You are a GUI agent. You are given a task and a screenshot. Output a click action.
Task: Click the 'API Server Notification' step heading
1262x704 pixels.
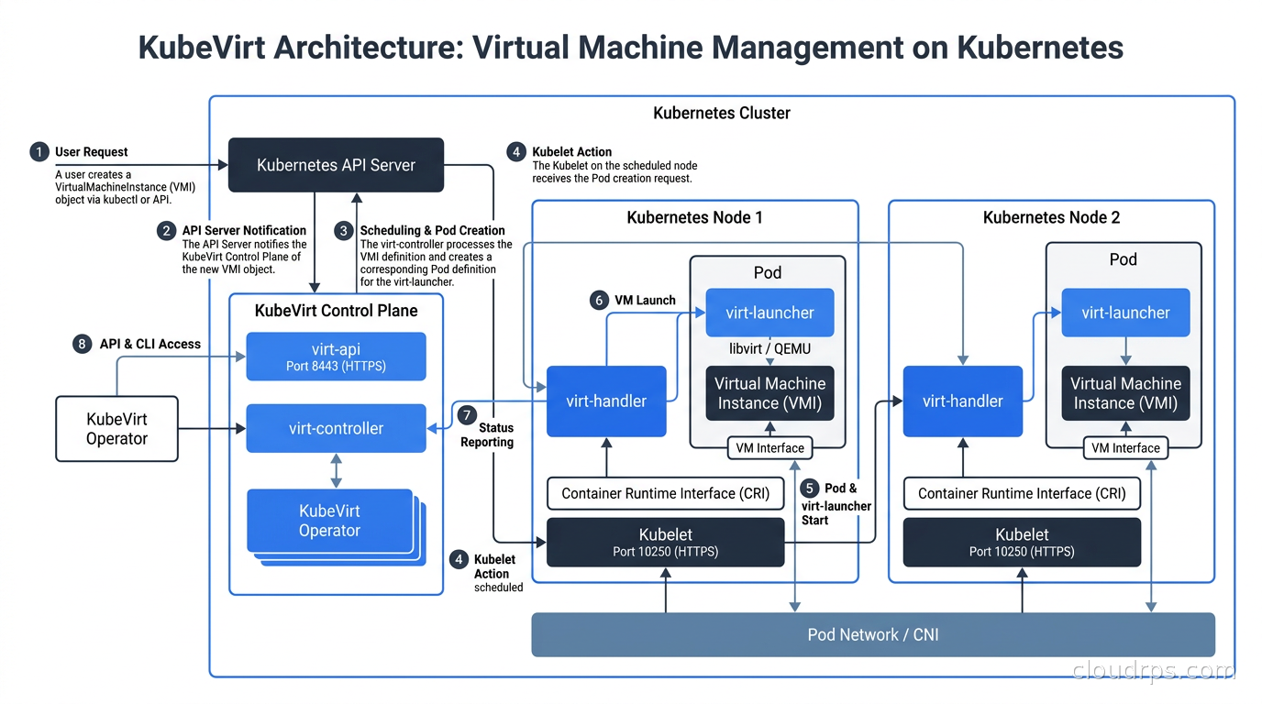(x=244, y=230)
